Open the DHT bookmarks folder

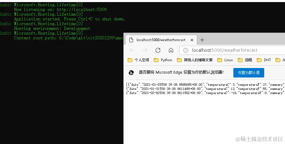coord(264,60)
